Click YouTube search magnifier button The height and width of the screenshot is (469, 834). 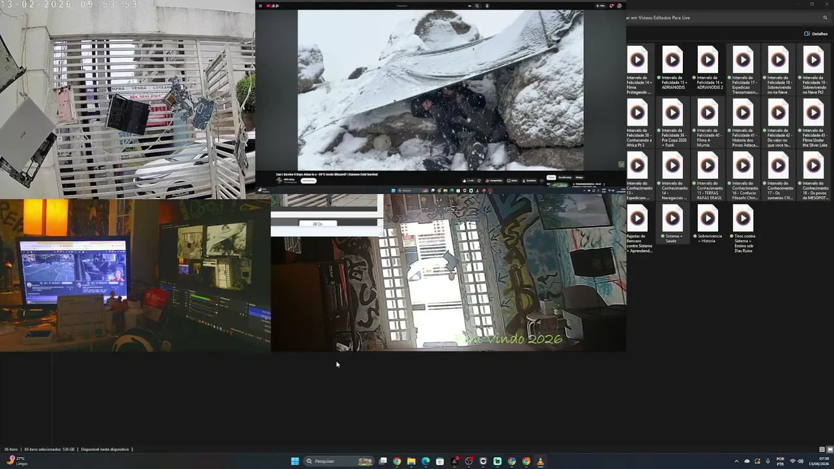point(477,6)
